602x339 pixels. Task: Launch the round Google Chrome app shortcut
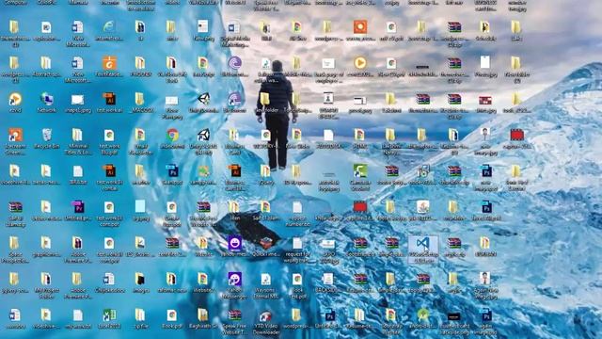click(172, 135)
